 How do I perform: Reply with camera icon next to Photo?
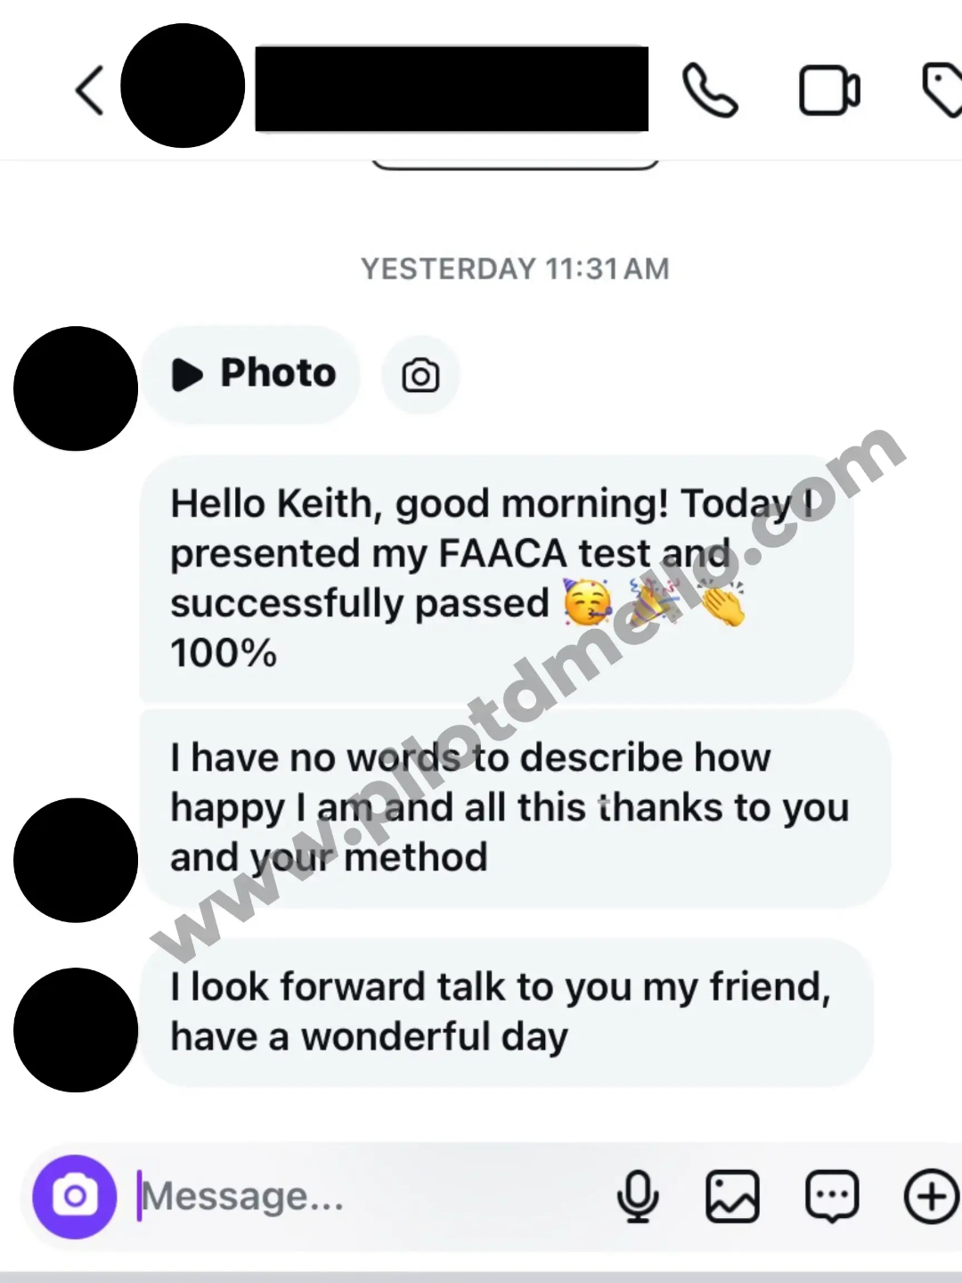[420, 375]
